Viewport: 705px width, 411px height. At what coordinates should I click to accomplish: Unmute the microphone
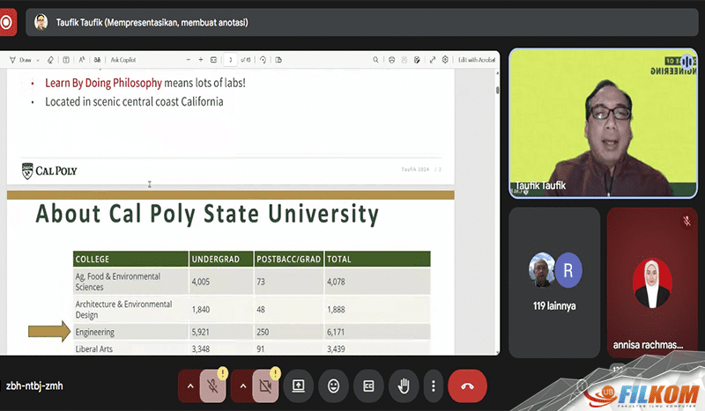coord(212,385)
